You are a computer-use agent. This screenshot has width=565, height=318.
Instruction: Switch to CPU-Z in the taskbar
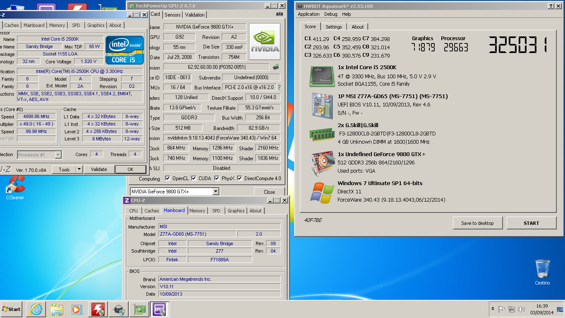(x=159, y=309)
